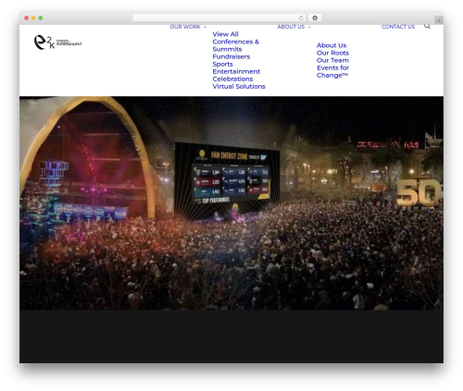The height and width of the screenshot is (391, 463).
Task: Open the search magnifier icon
Action: 427,26
